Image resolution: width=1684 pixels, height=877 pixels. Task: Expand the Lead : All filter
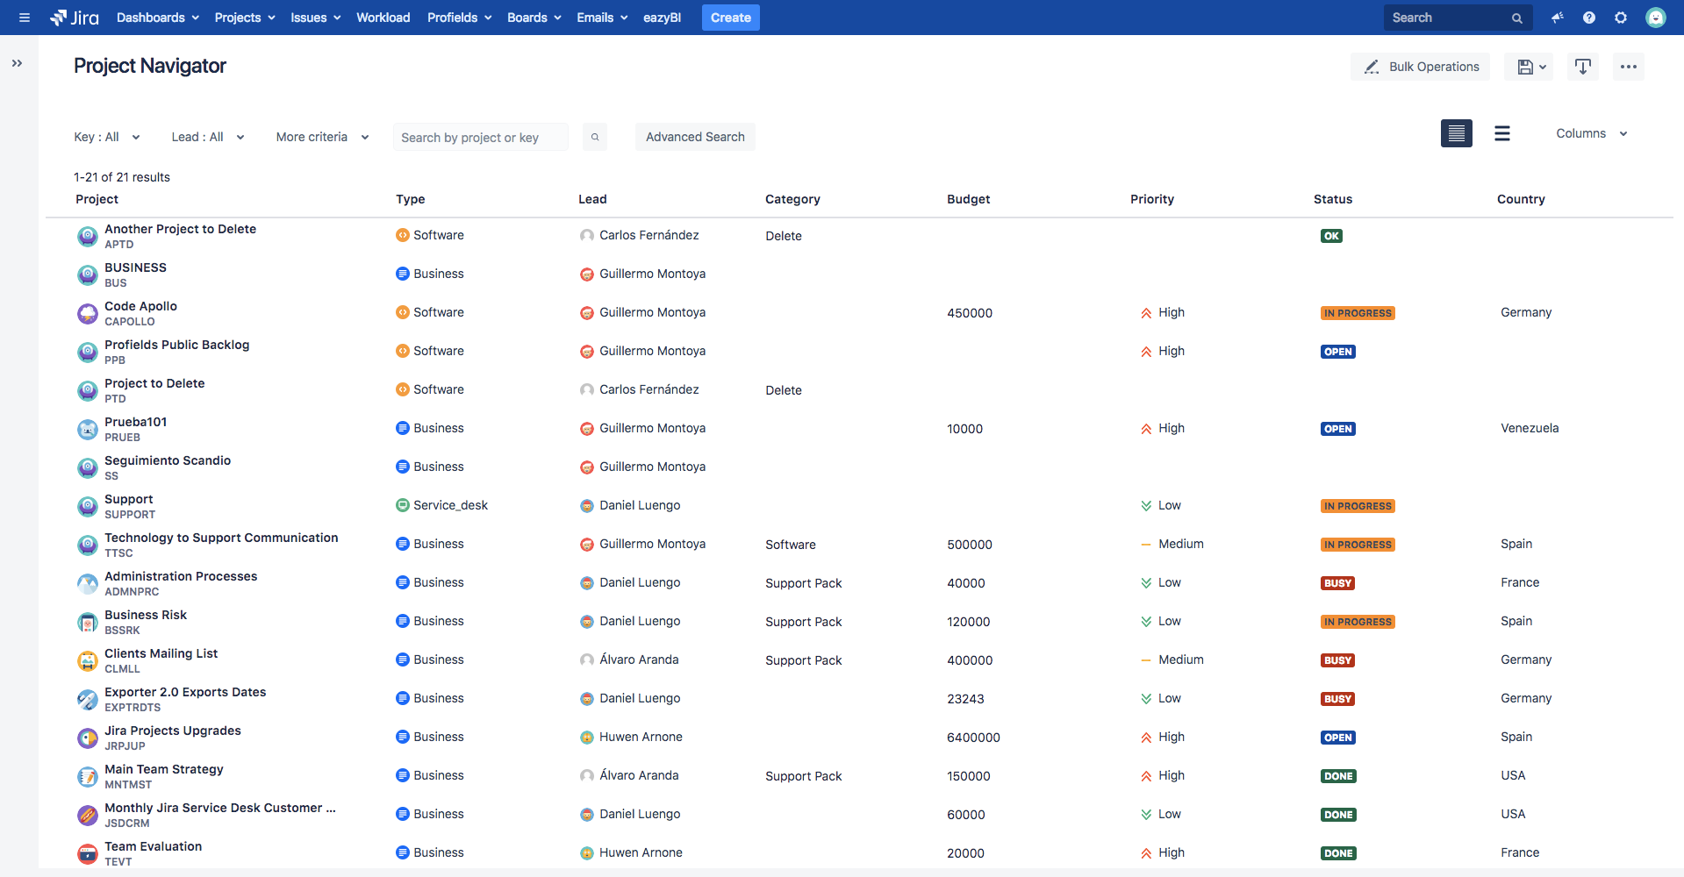(x=207, y=137)
